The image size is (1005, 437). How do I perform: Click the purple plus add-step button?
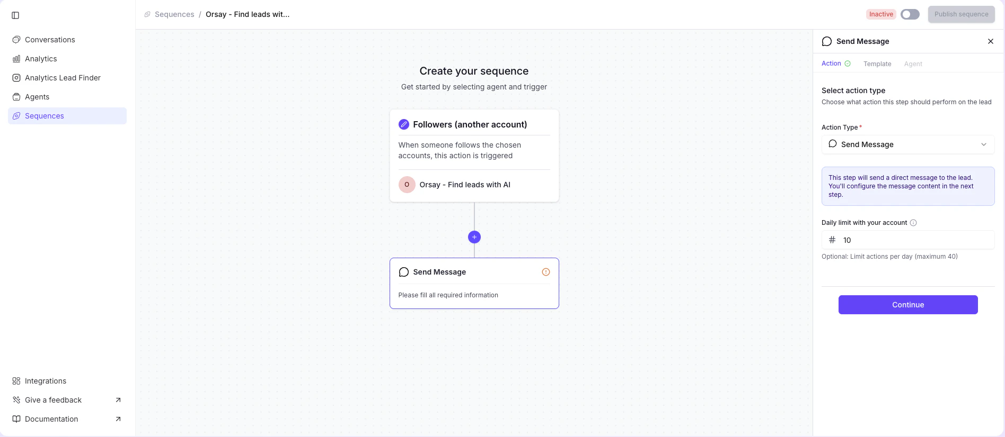(x=474, y=237)
